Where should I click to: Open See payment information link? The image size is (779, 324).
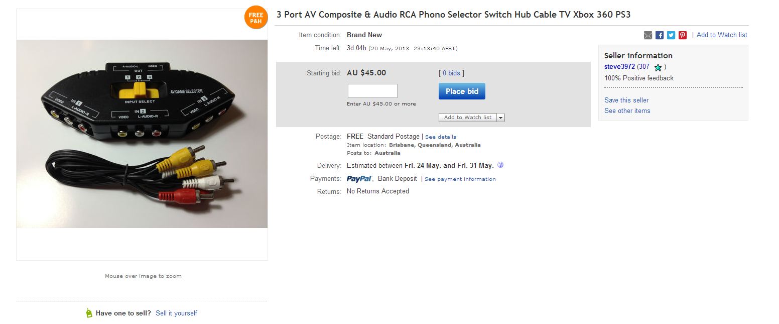460,179
